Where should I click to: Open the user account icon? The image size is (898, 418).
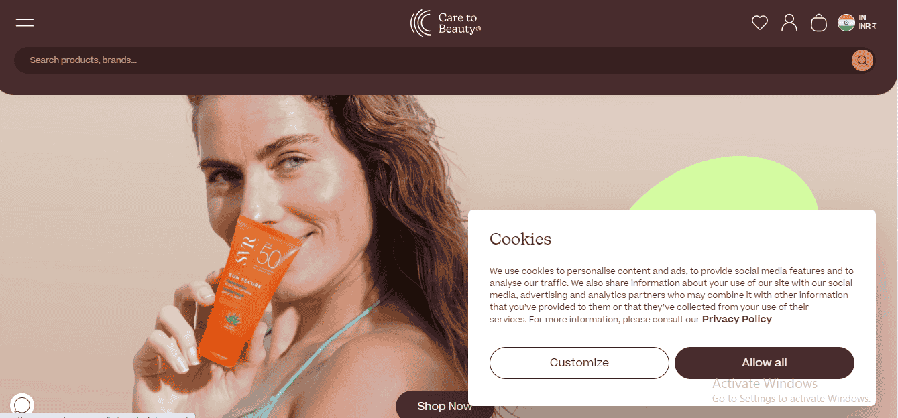pos(789,23)
